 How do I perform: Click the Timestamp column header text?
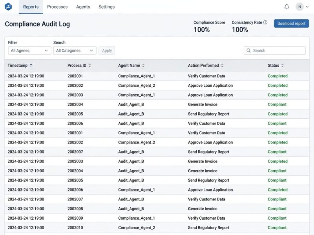(x=17, y=65)
